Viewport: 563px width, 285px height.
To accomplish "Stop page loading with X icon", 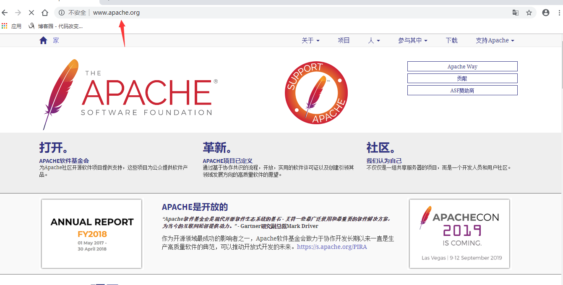I will coord(31,13).
